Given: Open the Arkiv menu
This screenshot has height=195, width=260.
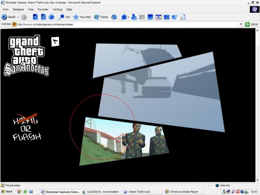Looking at the screenshot, I should [6, 9].
